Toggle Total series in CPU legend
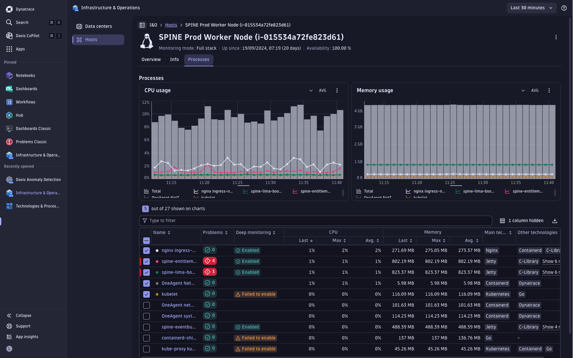This screenshot has width=573, height=358. [152, 192]
